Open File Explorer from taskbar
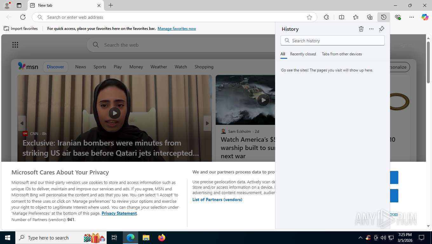This screenshot has width=432, height=244. (x=146, y=238)
